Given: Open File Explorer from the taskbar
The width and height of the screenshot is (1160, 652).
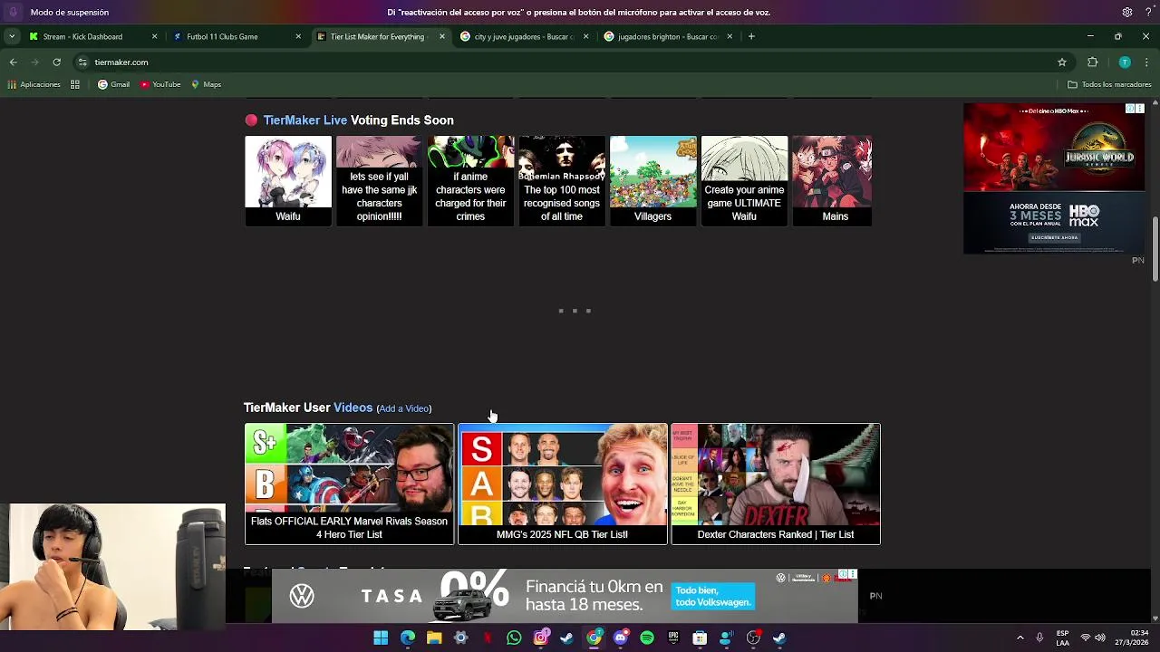Looking at the screenshot, I should click(x=434, y=638).
